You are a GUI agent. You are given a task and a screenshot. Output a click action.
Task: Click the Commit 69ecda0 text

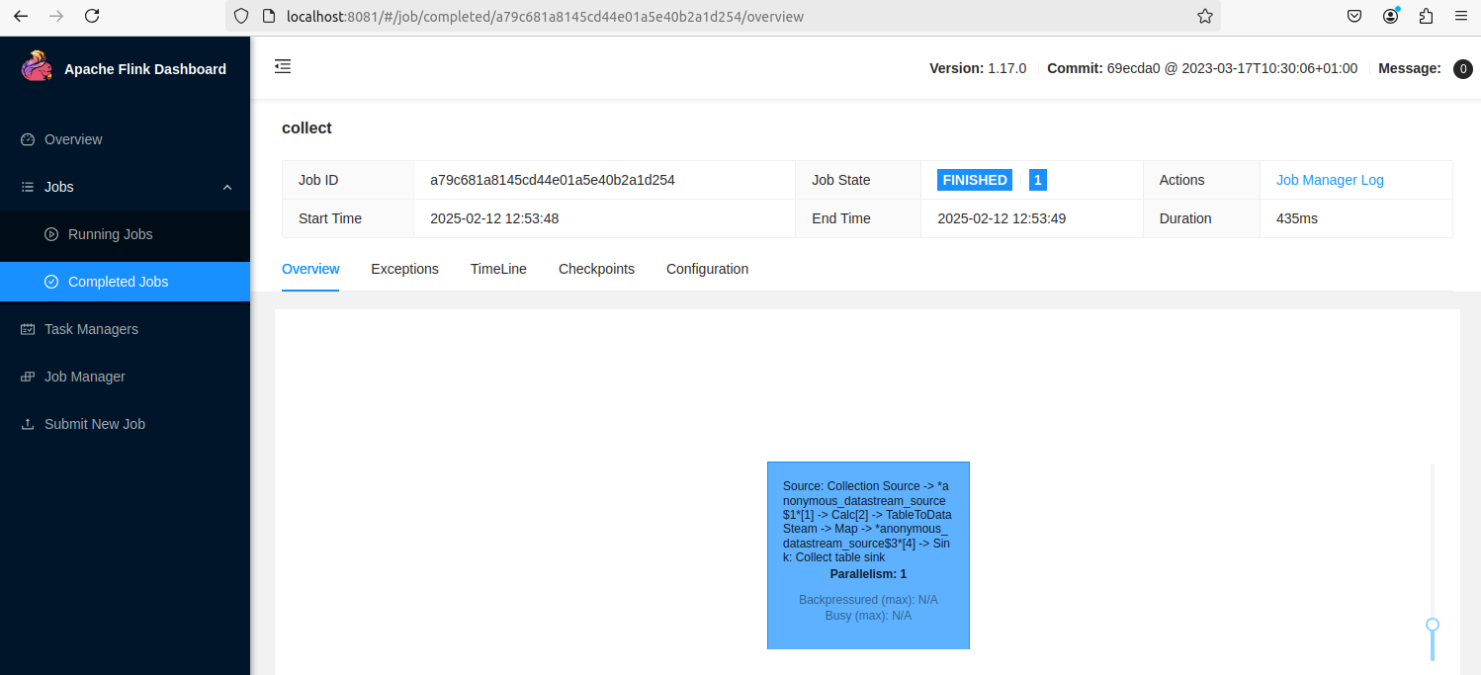click(1202, 68)
